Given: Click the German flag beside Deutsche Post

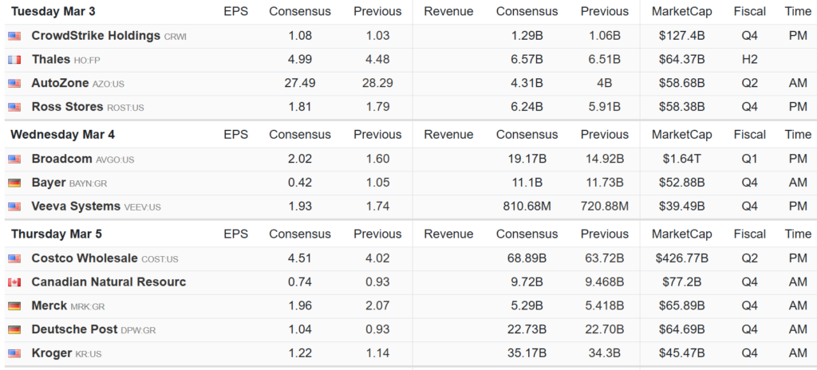Looking at the screenshot, I should tap(14, 329).
